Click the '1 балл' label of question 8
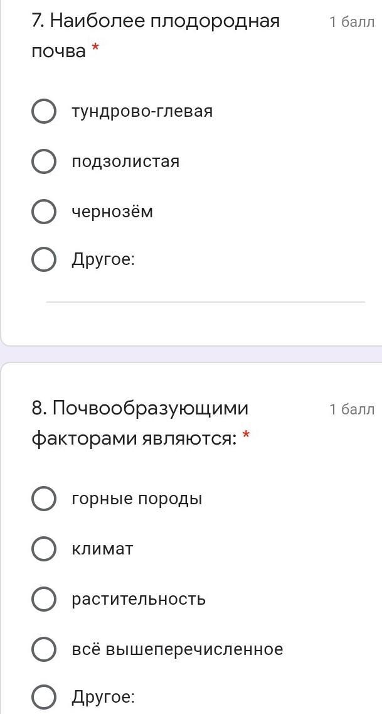 tap(351, 410)
